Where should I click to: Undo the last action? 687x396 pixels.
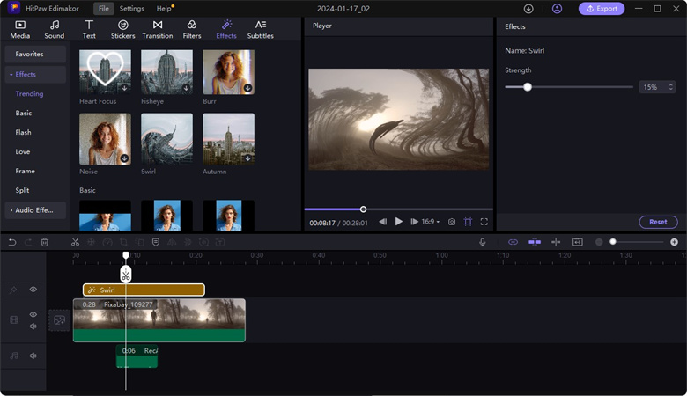click(12, 242)
